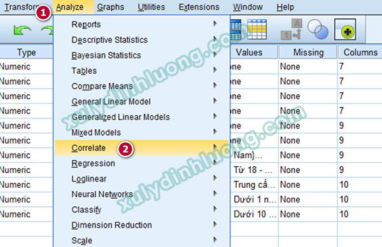Click the overlapping circles toolbar icon
382x247 pixels.
(318, 29)
